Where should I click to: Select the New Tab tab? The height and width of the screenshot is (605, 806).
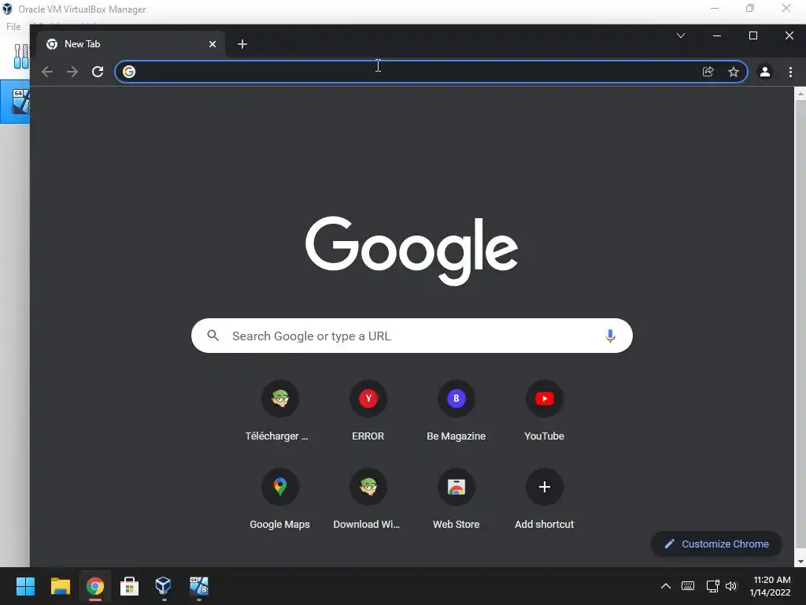(131, 44)
